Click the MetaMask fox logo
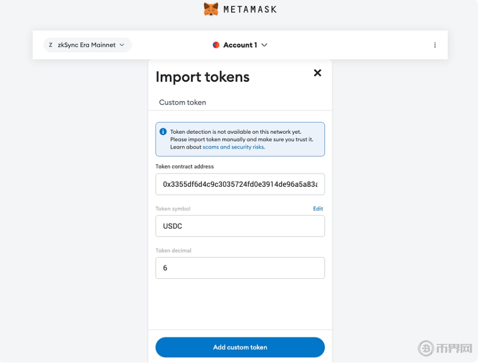The width and height of the screenshot is (478, 363). pos(211,9)
